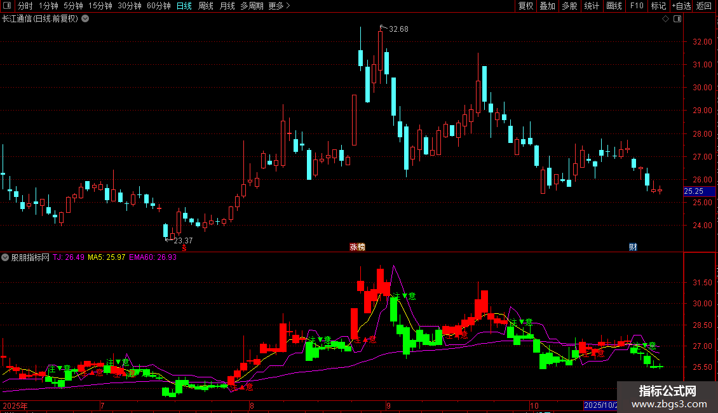
Task: Click the TJ: 26.49 indicator value
Action: pos(68,257)
